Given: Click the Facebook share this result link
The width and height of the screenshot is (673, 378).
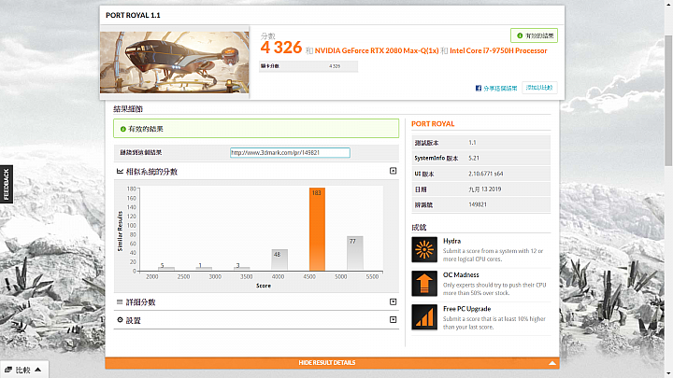Looking at the screenshot, I should click(500, 88).
